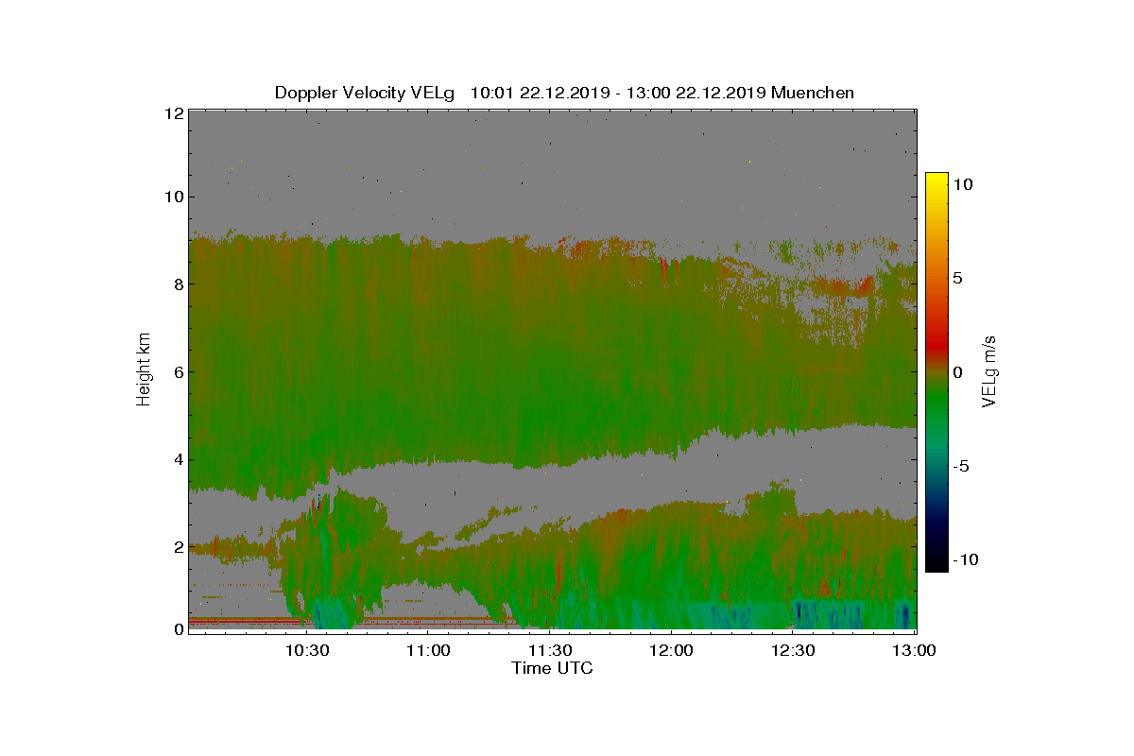Viewport: 1134px width, 756px height.
Task: Click the plot title 'Doppler Velocity VELg'
Action: (364, 93)
